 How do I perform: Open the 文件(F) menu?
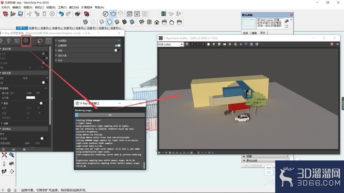[x=6, y=8]
